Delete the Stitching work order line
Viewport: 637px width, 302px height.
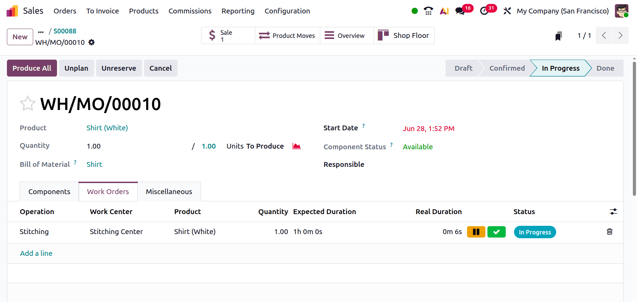610,232
